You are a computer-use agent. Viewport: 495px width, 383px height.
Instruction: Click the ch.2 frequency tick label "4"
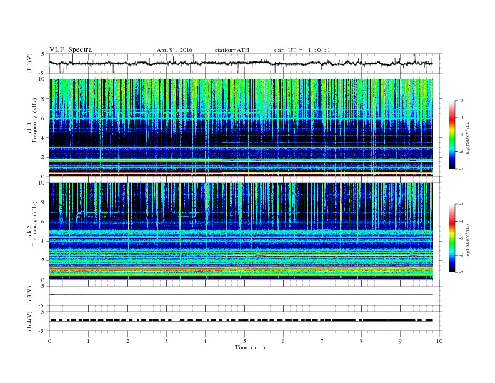[44, 241]
